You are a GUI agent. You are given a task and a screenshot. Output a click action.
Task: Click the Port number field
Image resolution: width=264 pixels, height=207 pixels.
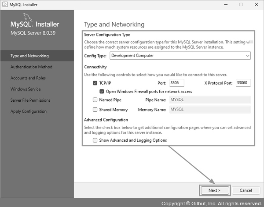(x=176, y=83)
